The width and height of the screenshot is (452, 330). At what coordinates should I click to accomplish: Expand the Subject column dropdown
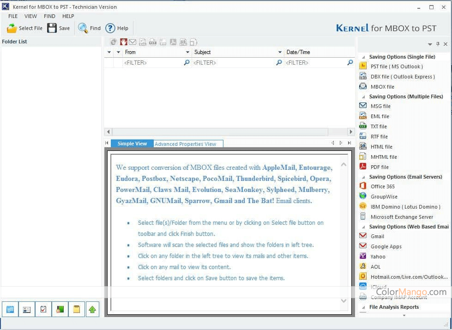[x=280, y=53]
